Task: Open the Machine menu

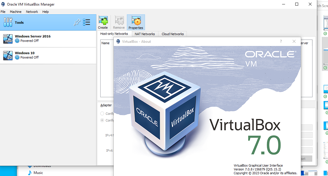Action: pos(15,12)
